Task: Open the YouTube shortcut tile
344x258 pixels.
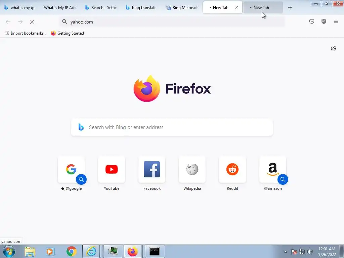Action: tap(112, 169)
